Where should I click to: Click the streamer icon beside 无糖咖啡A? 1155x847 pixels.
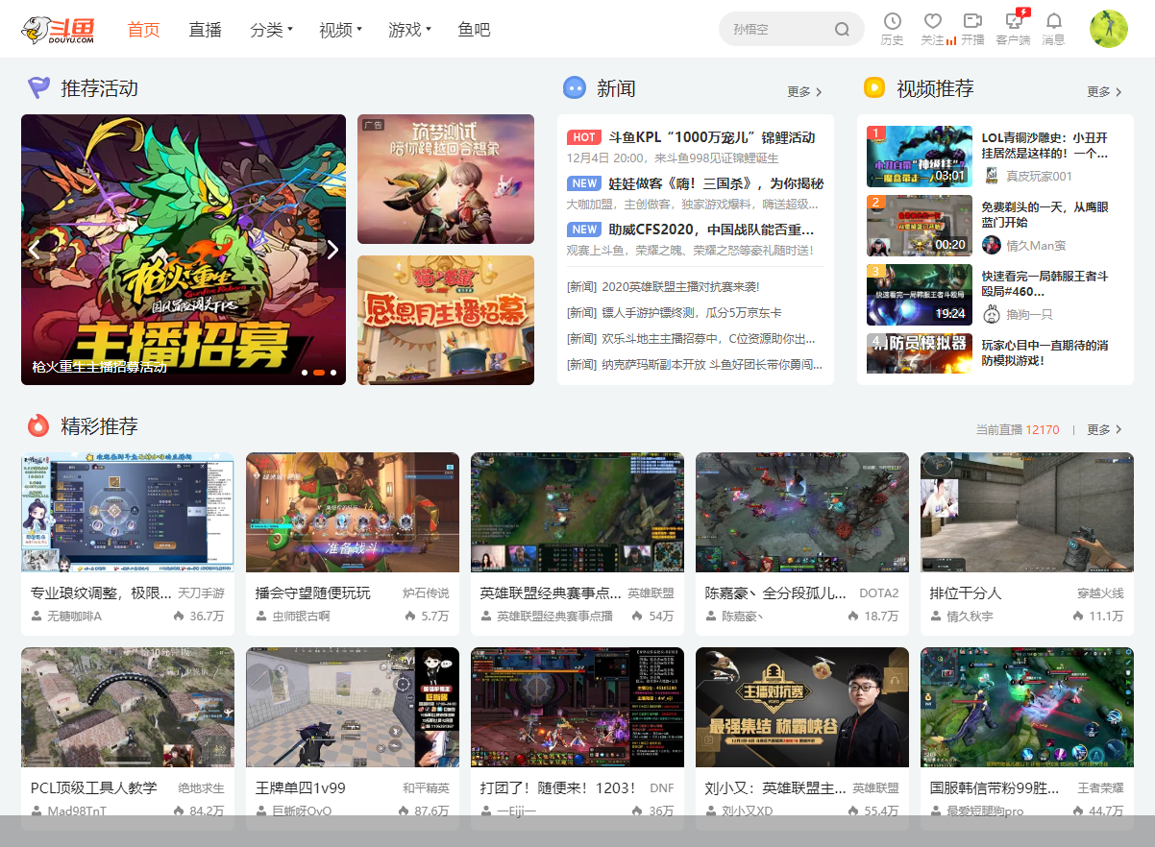(37, 616)
